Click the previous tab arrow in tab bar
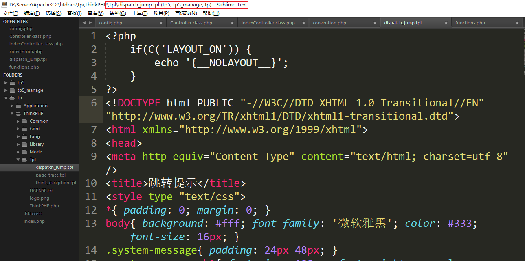The width and height of the screenshot is (525, 261). click(x=84, y=23)
